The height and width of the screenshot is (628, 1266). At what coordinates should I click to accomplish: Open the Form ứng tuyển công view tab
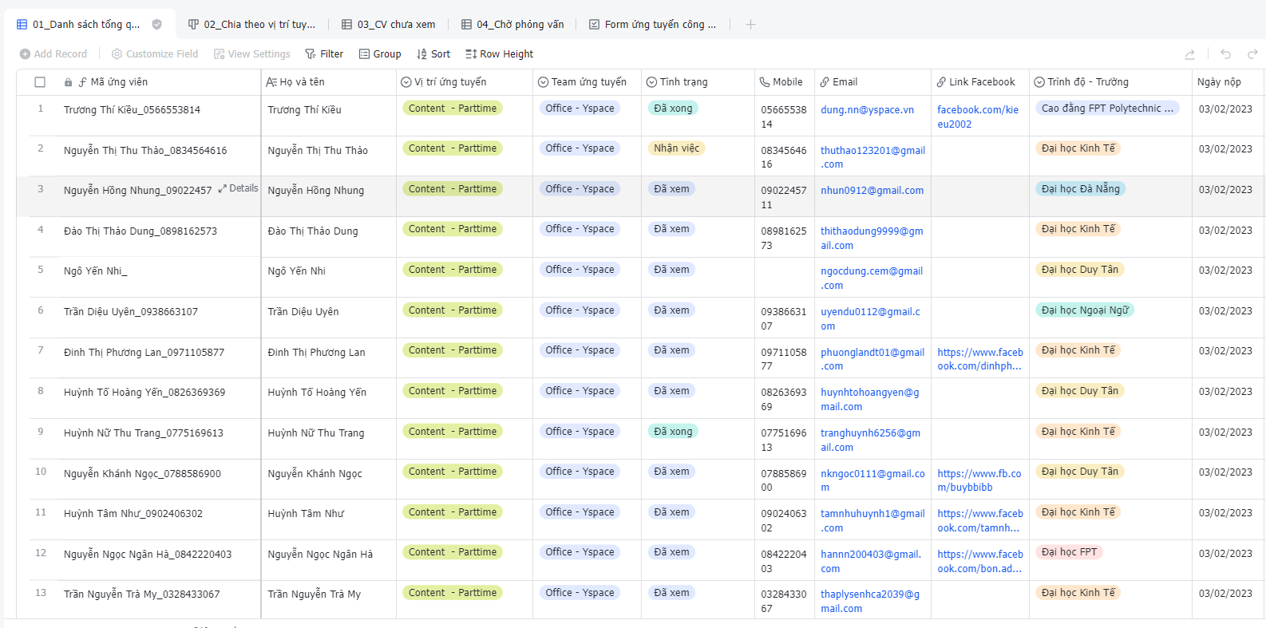pos(652,25)
